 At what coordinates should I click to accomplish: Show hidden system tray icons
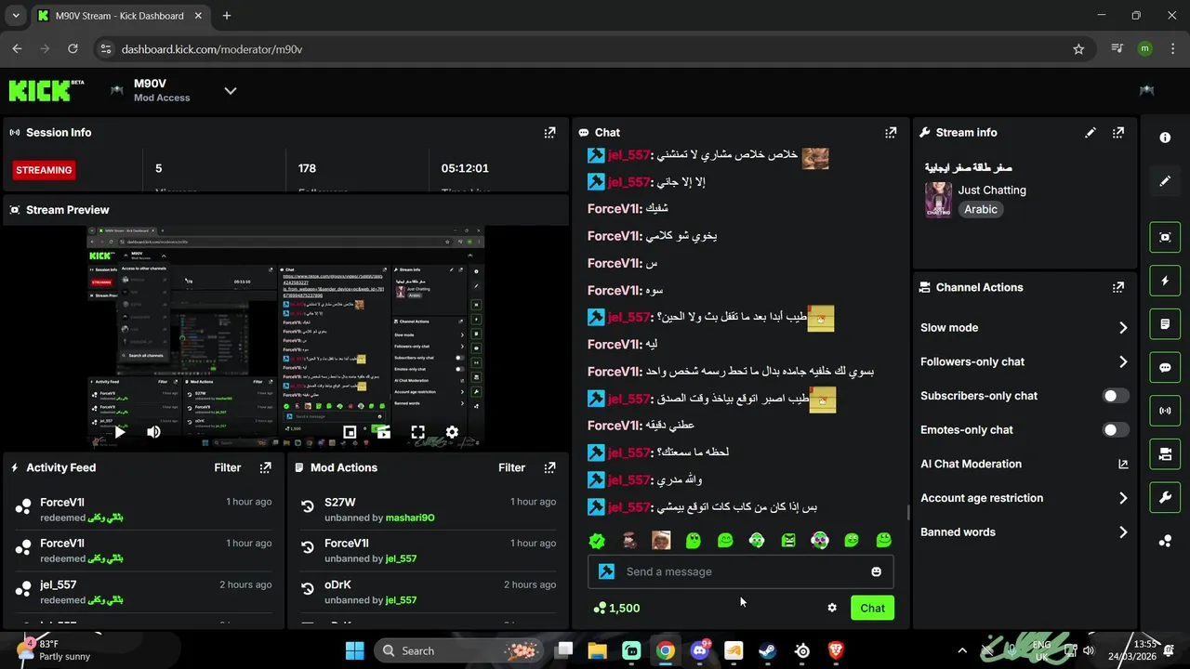[x=962, y=650]
